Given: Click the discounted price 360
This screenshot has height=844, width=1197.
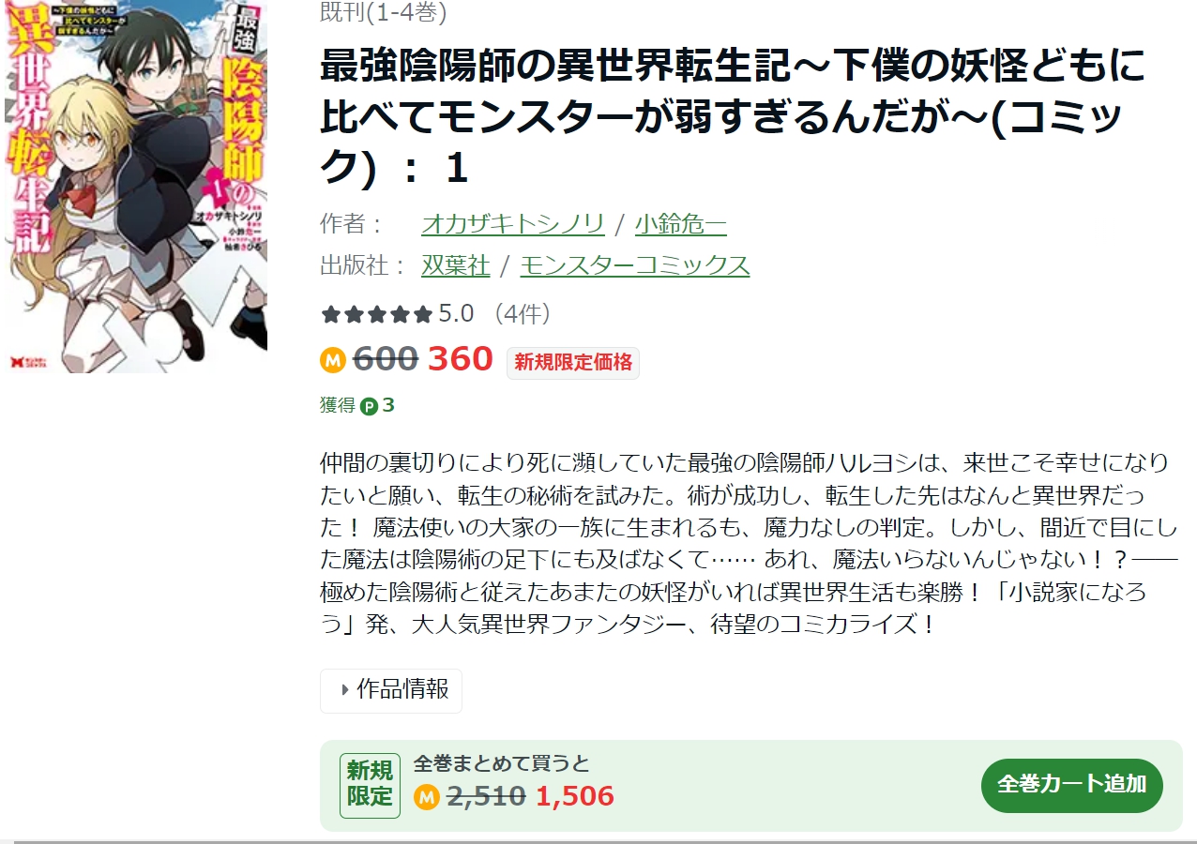Looking at the screenshot, I should coord(460,359).
